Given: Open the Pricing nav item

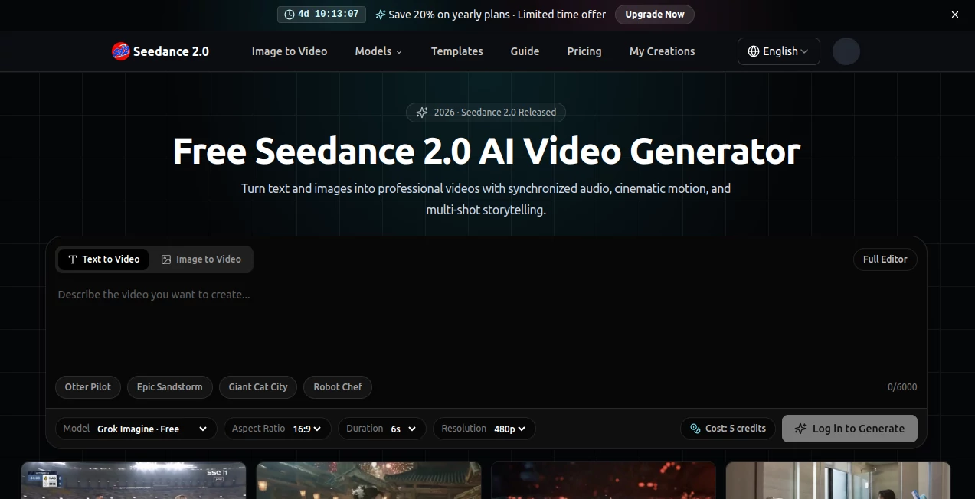Looking at the screenshot, I should pos(584,51).
